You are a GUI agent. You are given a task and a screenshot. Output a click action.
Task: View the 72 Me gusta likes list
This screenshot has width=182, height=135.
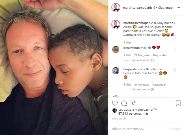(142, 55)
